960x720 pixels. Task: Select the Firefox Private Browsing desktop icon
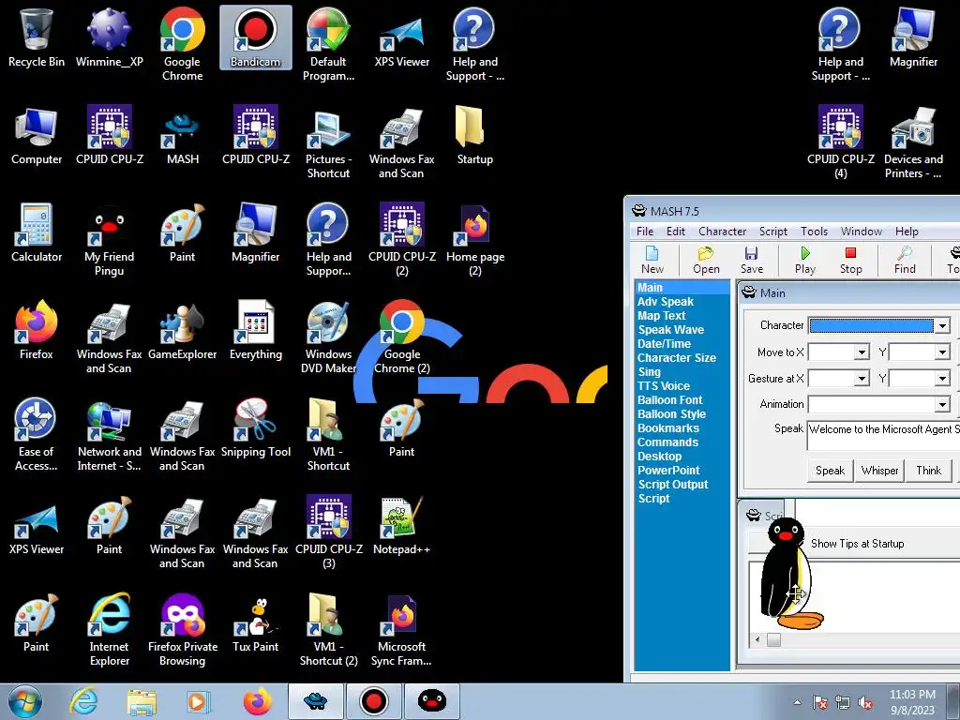coord(182,629)
